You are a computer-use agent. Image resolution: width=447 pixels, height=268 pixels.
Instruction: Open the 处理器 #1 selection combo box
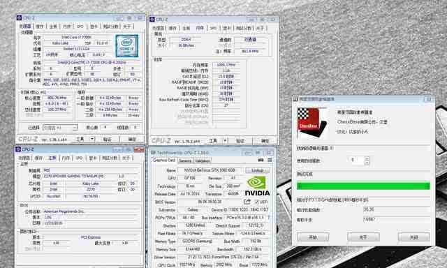coord(60,128)
